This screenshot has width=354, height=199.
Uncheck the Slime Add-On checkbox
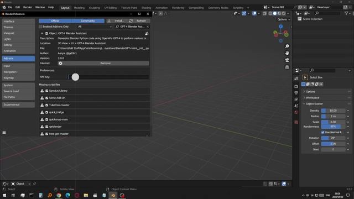pos(46,98)
